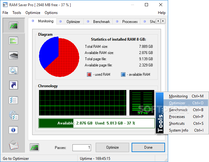The height and width of the screenshot is (162, 209).
Task: Open the Monitoring graph sidebar icon
Action: (13, 25)
